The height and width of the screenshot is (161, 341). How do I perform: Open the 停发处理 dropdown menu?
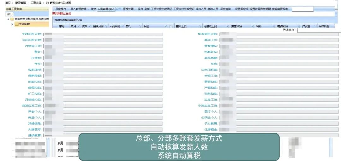pyautogui.click(x=129, y=9)
